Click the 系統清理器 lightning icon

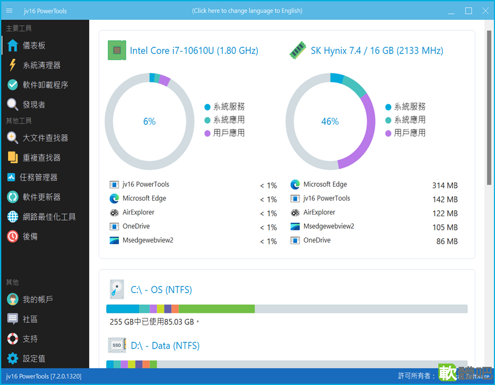[x=13, y=65]
